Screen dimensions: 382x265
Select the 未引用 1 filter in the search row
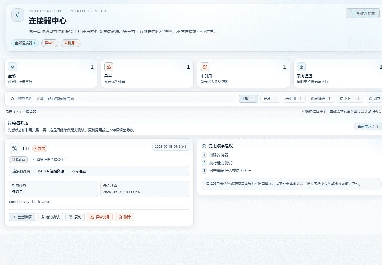(x=294, y=99)
